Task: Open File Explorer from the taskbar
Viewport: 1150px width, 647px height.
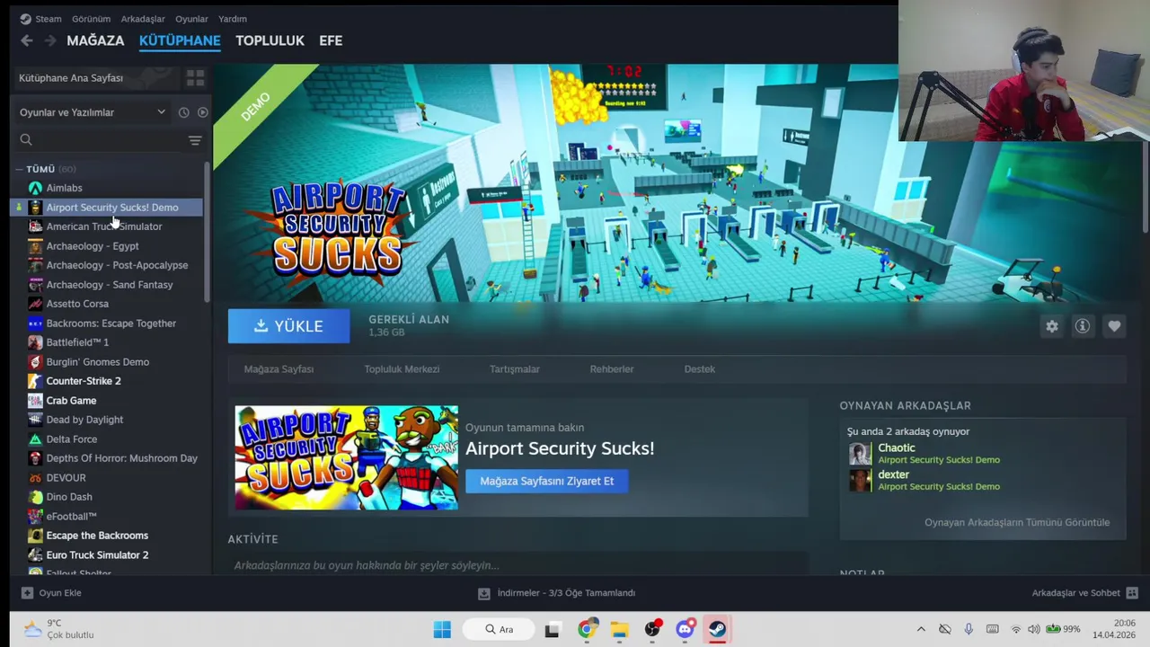Action: point(619,629)
